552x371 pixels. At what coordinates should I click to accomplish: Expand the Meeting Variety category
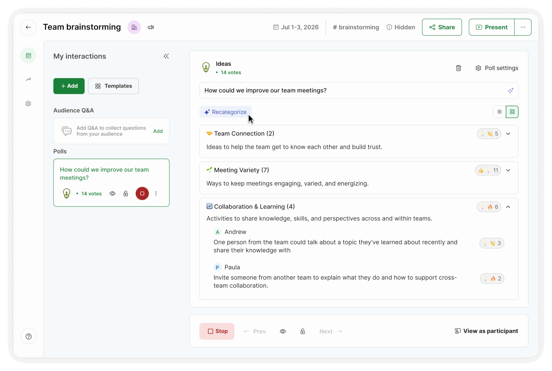coord(508,170)
